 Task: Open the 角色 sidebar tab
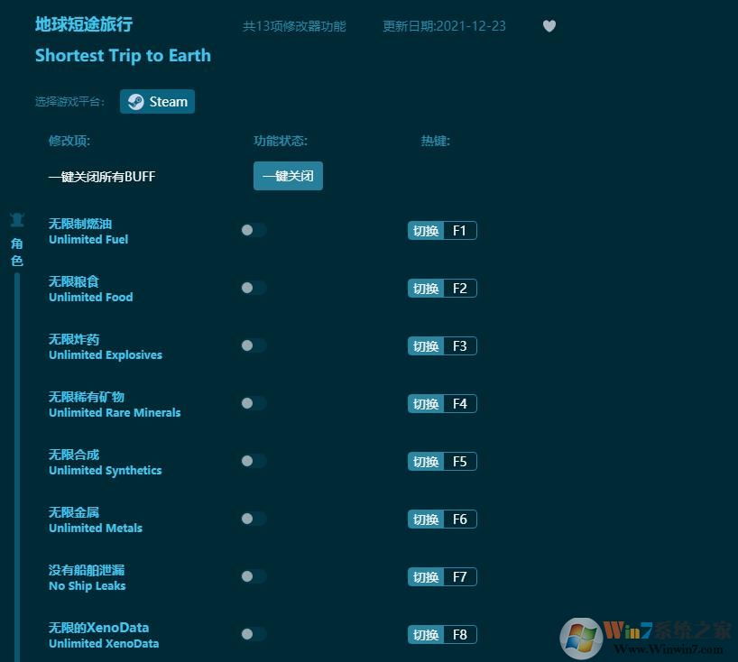click(15, 251)
